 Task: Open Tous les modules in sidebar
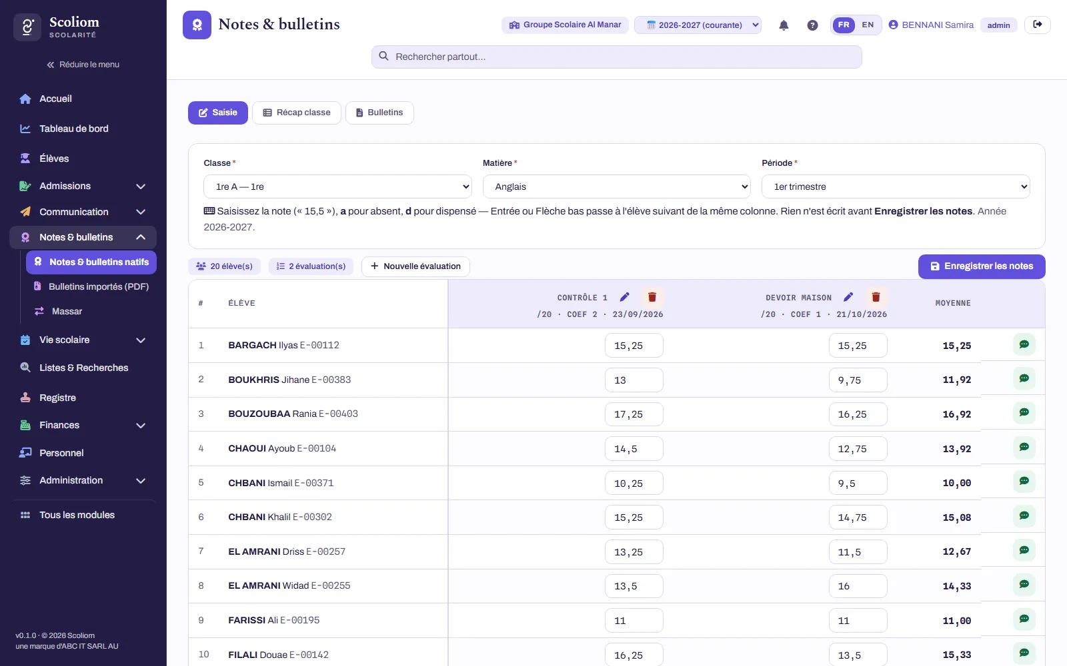(83, 515)
